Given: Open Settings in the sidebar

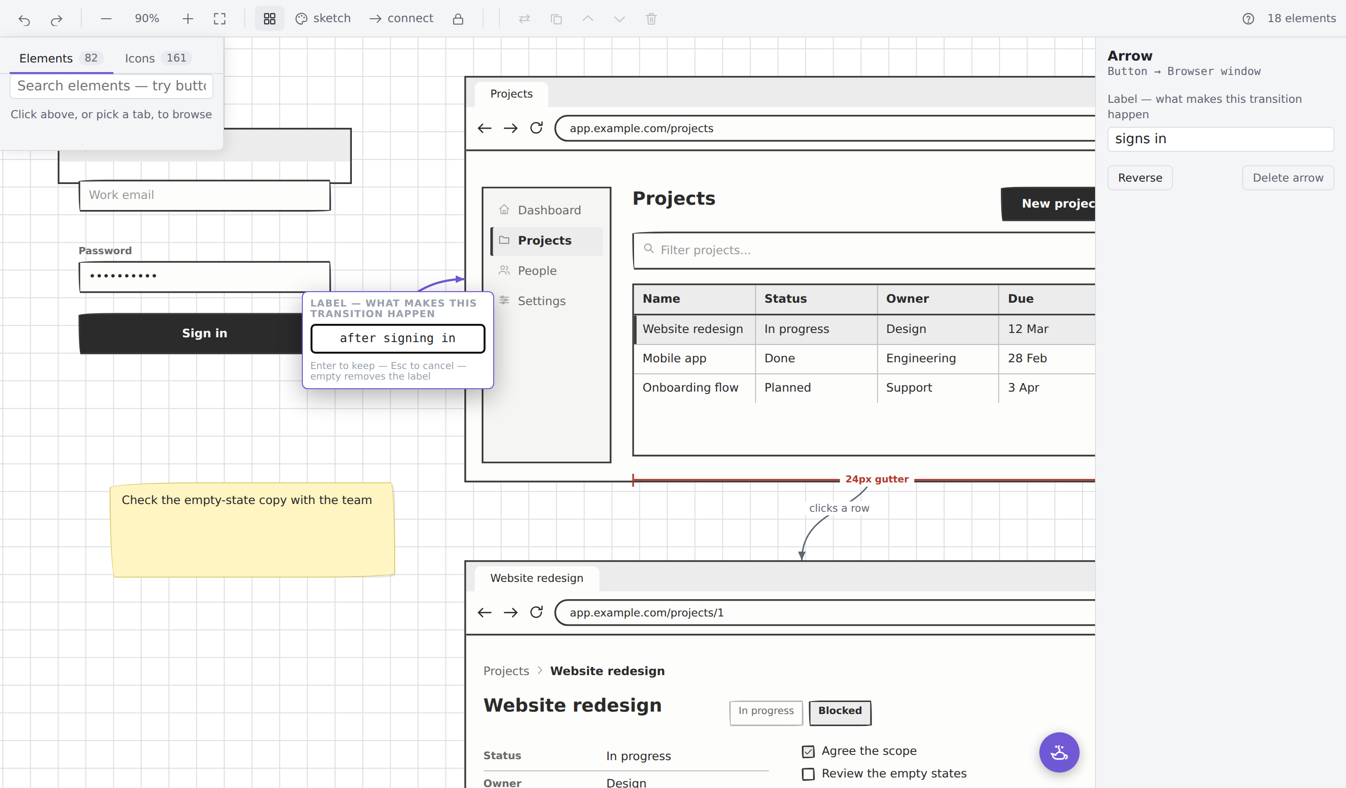Looking at the screenshot, I should pyautogui.click(x=547, y=301).
